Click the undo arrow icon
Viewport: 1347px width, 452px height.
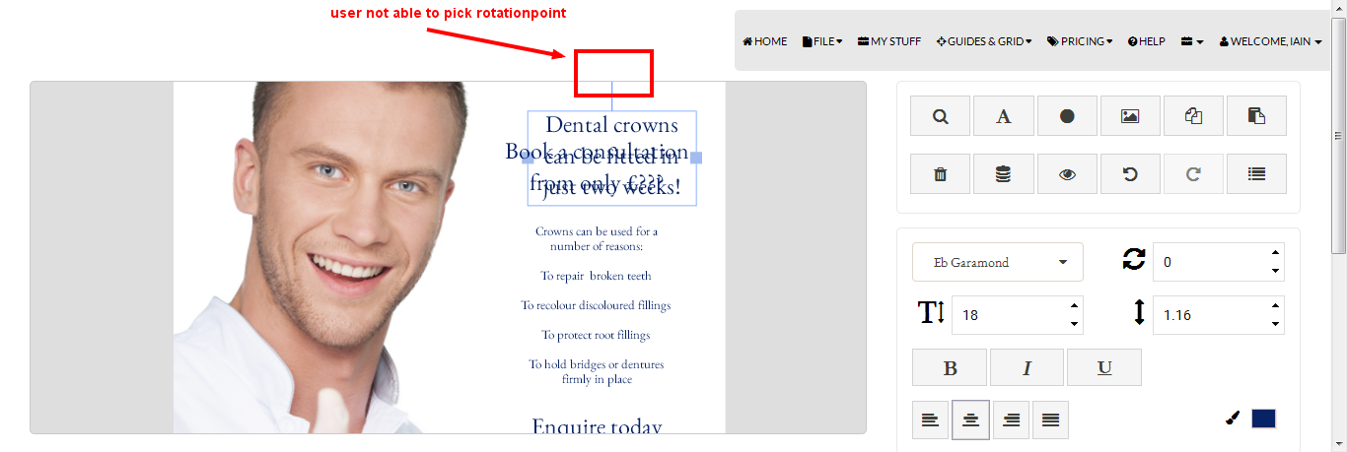point(1129,174)
